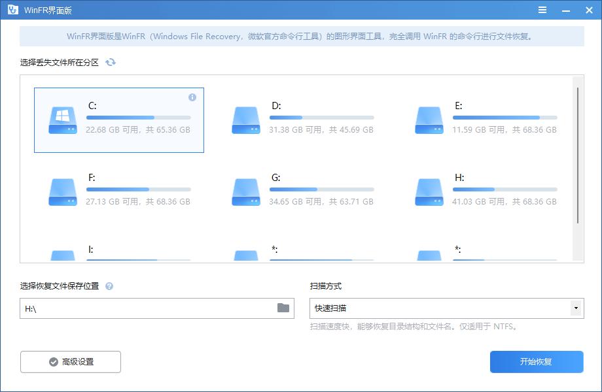Open the help icon beside 选择恢复文件保存位置
The height and width of the screenshot is (392, 602).
tap(109, 284)
